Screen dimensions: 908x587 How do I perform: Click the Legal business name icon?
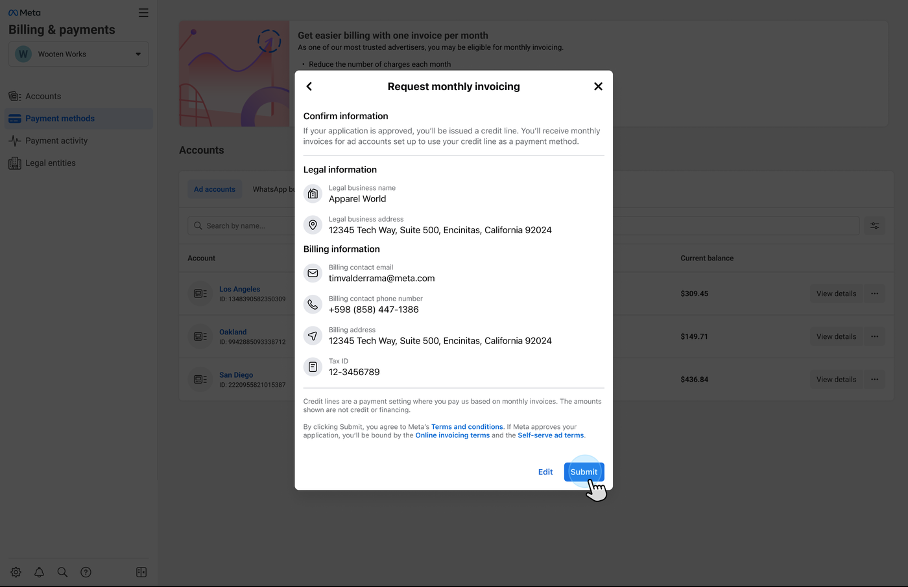tap(313, 194)
